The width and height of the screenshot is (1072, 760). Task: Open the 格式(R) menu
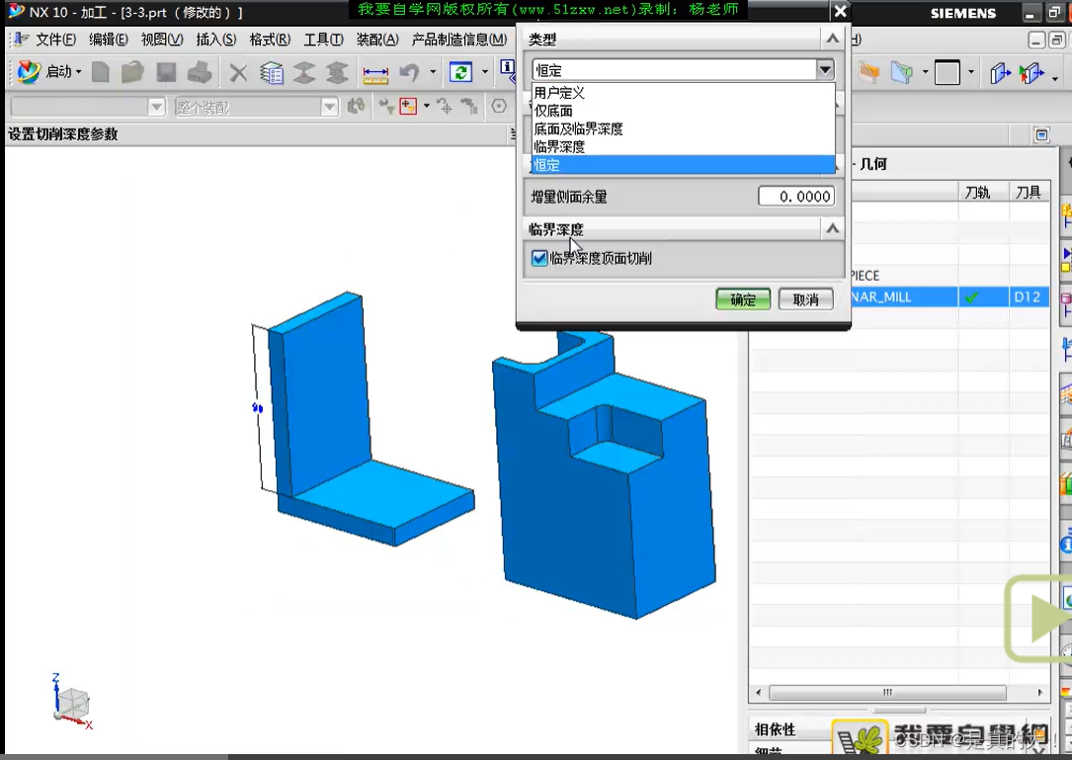pyautogui.click(x=270, y=40)
